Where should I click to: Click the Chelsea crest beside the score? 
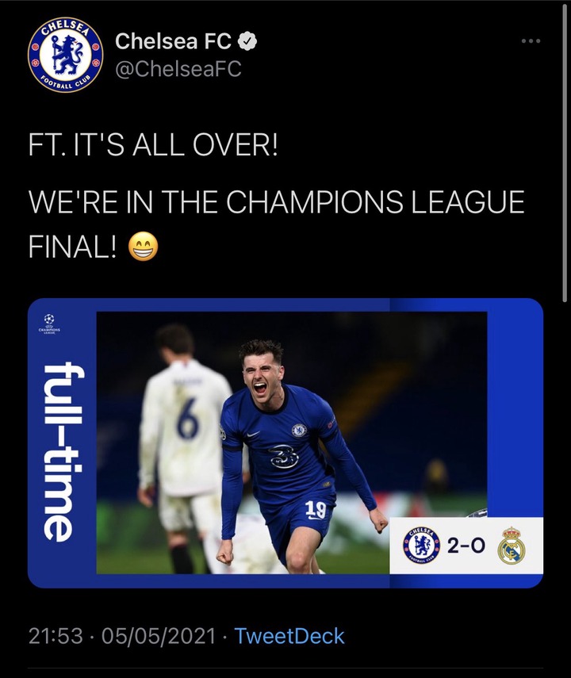(421, 545)
